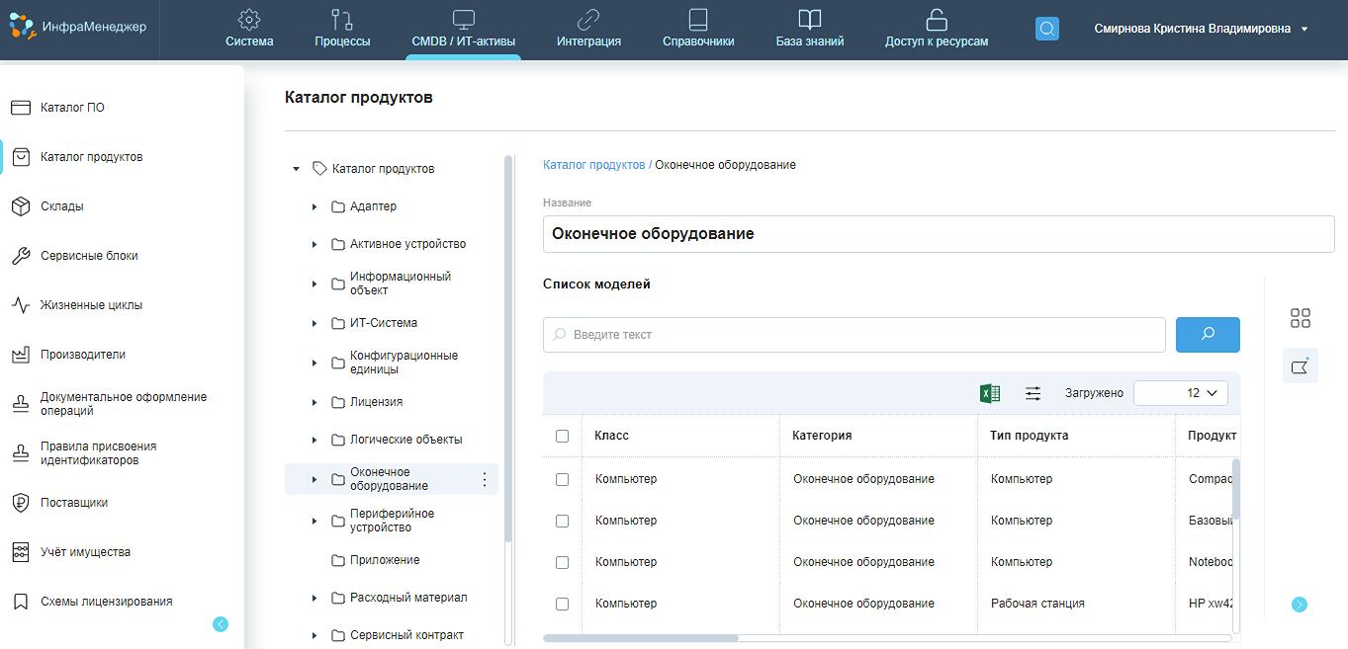Open the global search magnifier in header
Viewport: 1348px width, 649px height.
pos(1046,29)
